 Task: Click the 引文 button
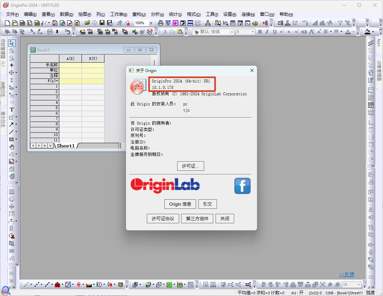pos(208,204)
